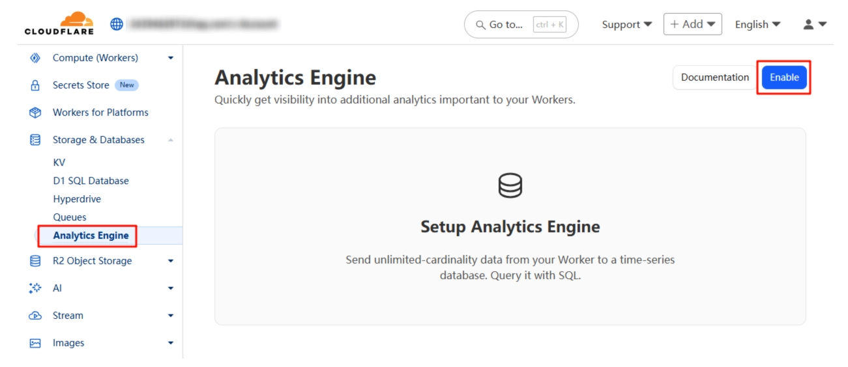Click the Stream label
Viewport: 848px width, 367px height.
pos(68,316)
